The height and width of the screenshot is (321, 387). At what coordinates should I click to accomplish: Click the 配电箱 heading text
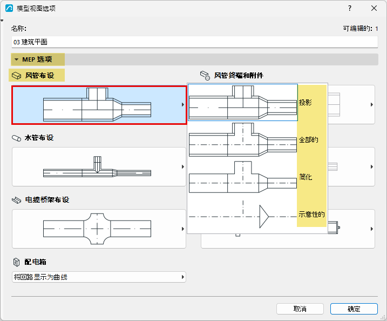(x=35, y=262)
